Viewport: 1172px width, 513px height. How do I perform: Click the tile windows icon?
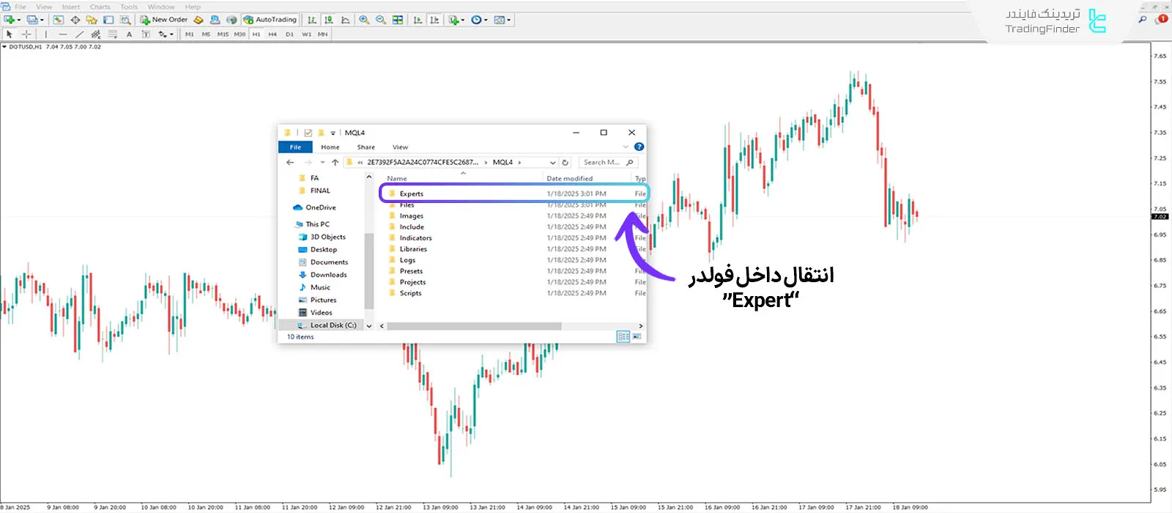tap(398, 20)
